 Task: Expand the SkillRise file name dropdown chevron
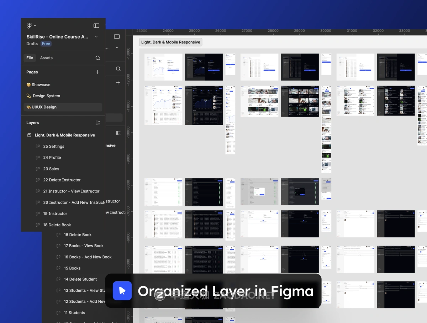click(96, 37)
